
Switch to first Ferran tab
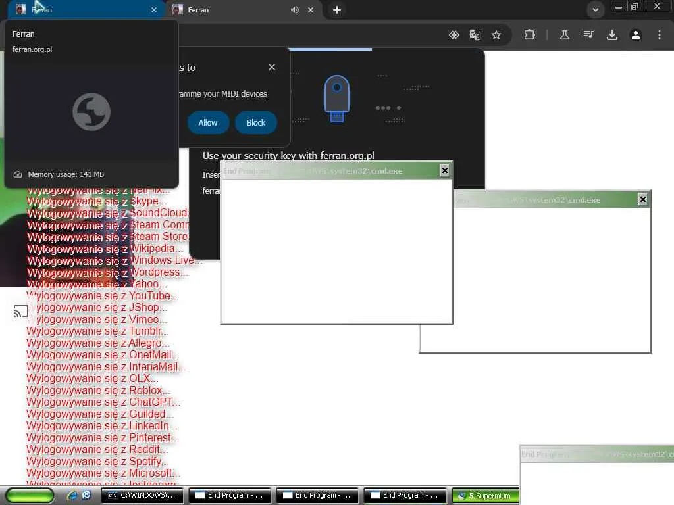(x=86, y=9)
